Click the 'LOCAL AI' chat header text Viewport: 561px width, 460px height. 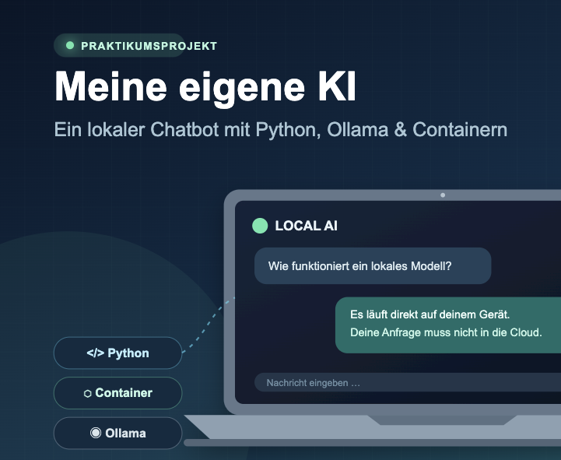coord(307,226)
